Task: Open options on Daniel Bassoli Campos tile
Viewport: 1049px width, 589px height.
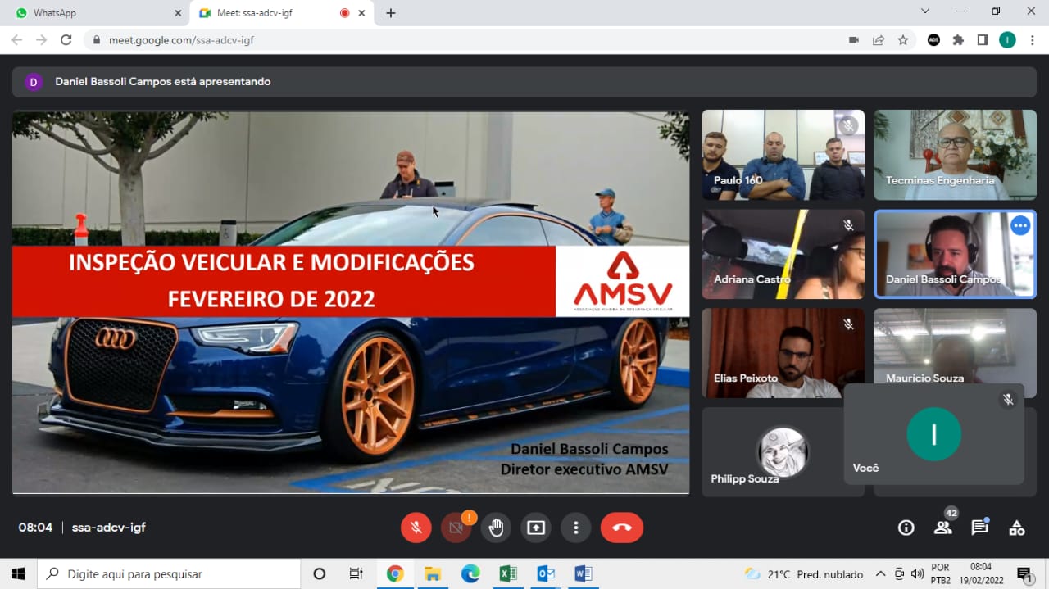Action: [x=1020, y=226]
